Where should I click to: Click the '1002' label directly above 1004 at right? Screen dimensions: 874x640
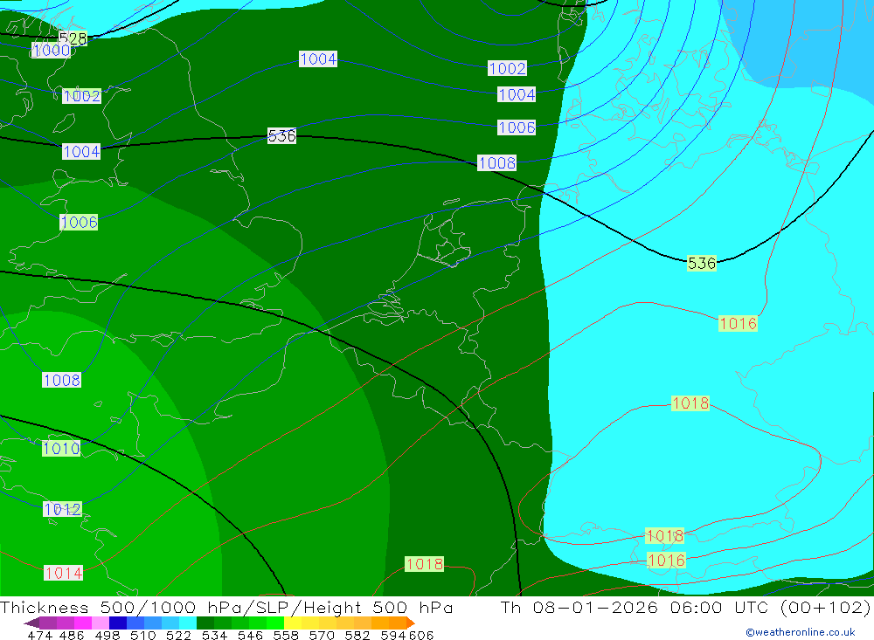pos(507,68)
